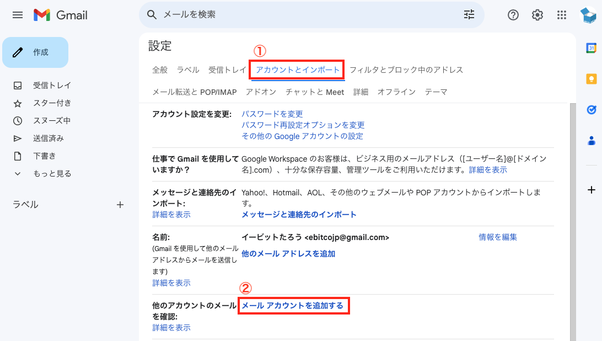Screen dimensions: 602x341
Task: Click the settings page vertical scrollbar
Action: point(573,222)
